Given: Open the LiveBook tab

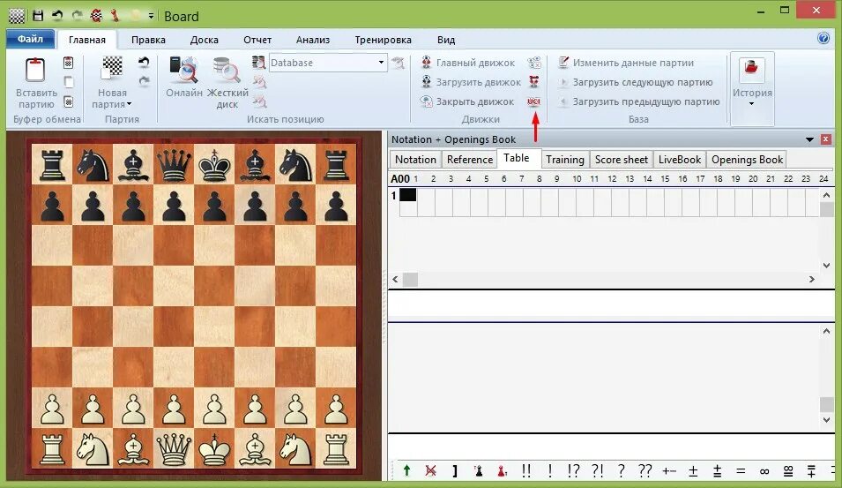Looking at the screenshot, I should tap(679, 160).
